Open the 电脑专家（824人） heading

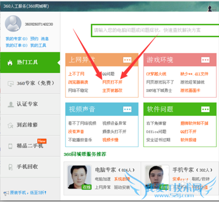tap(115, 170)
